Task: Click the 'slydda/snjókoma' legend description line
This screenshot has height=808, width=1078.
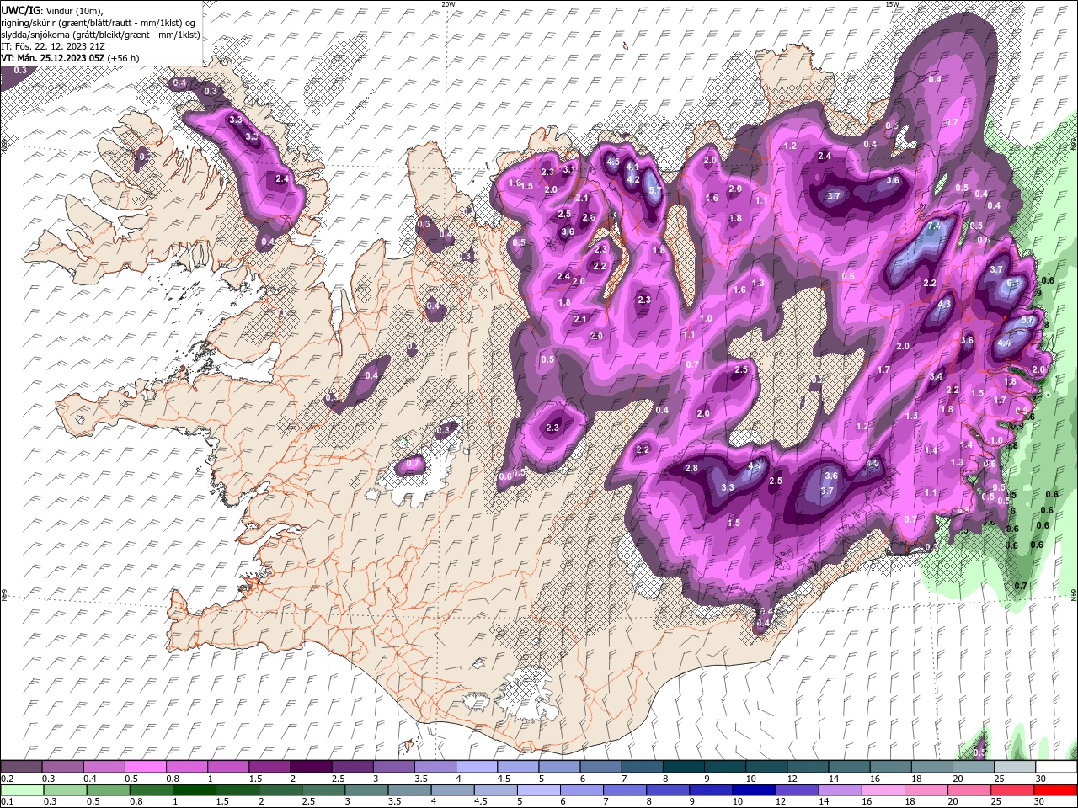Action: coord(100,35)
